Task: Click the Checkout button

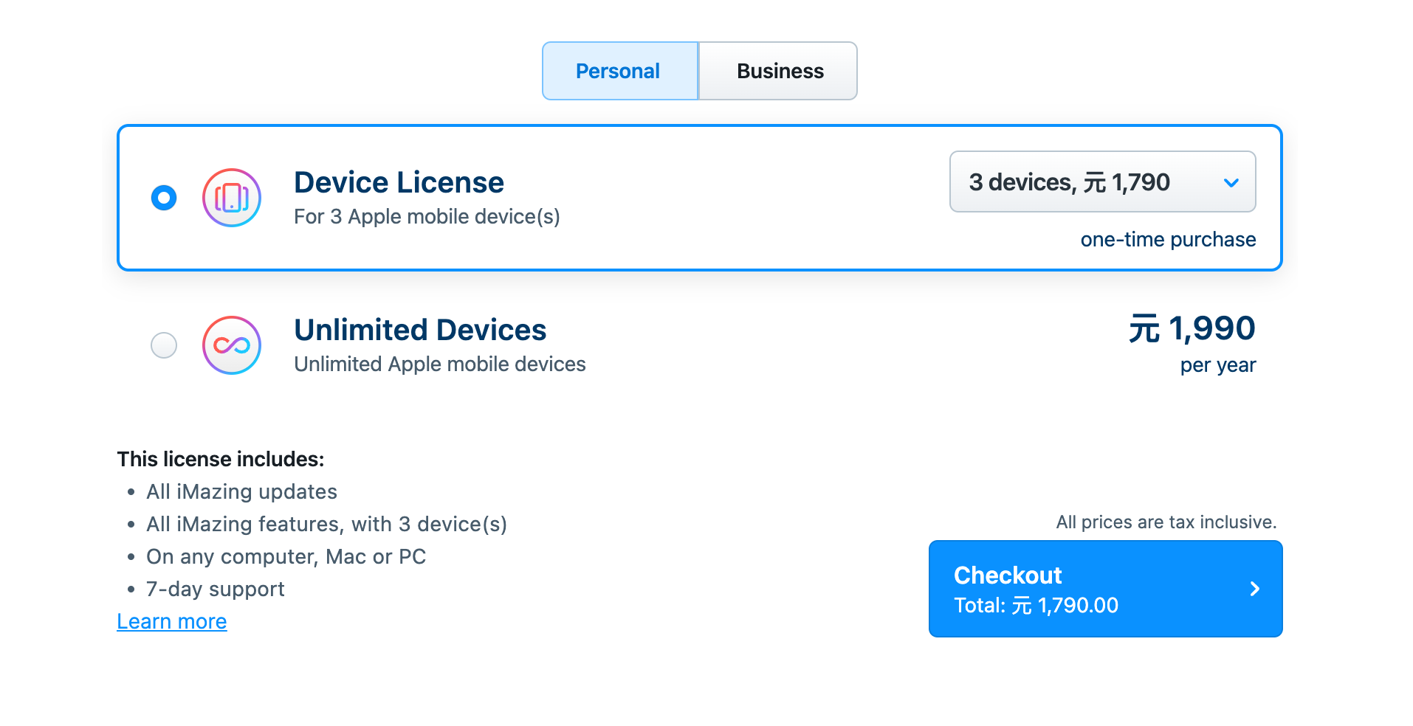Action: point(1105,589)
